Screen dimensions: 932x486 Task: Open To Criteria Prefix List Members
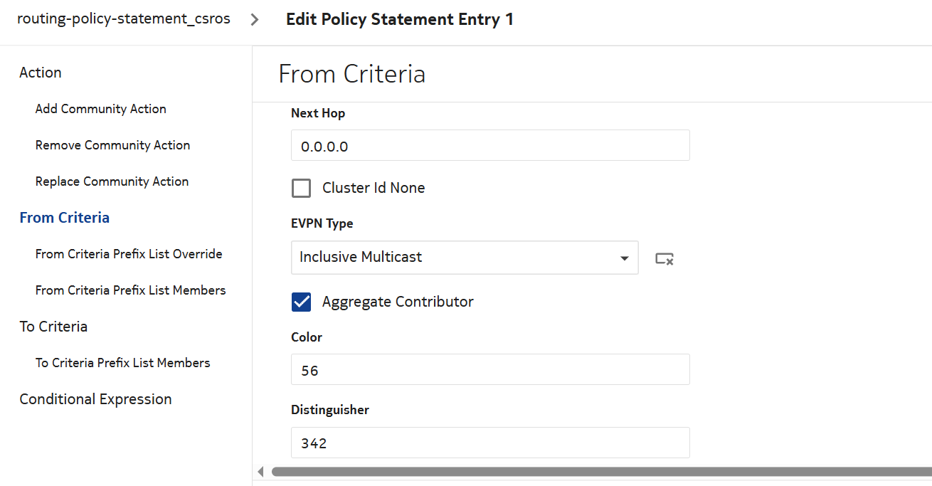coord(123,363)
